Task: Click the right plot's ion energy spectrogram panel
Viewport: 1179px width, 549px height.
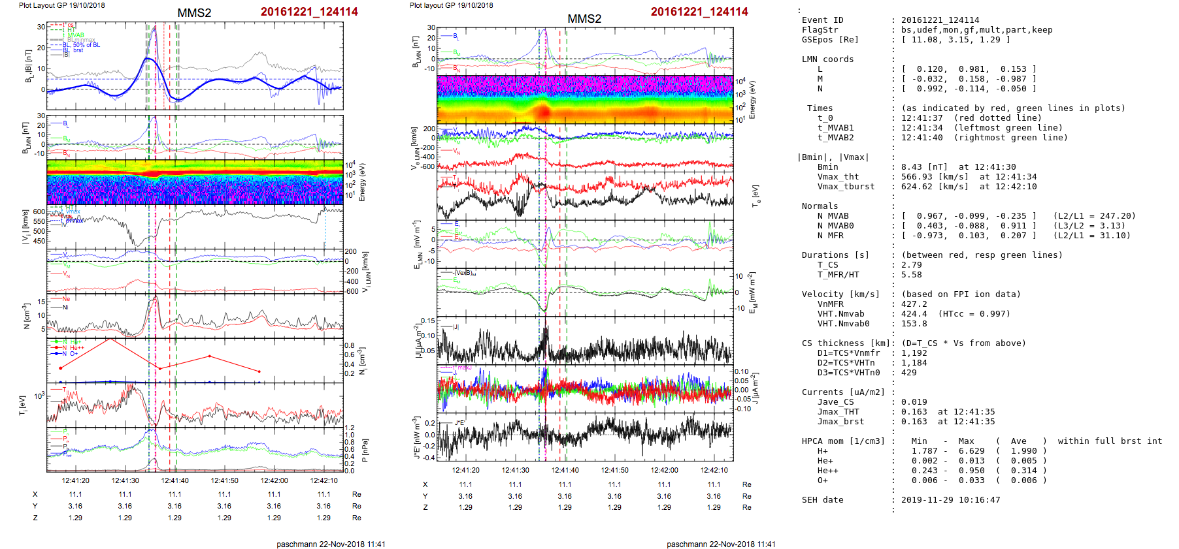Action: (x=585, y=99)
